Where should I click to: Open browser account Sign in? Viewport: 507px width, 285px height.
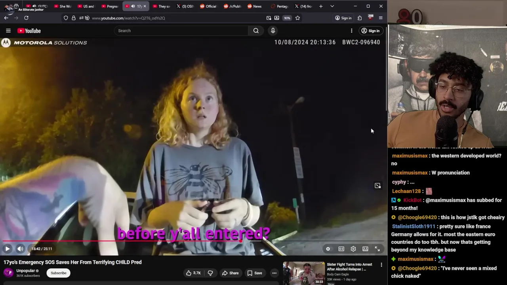pyautogui.click(x=343, y=18)
